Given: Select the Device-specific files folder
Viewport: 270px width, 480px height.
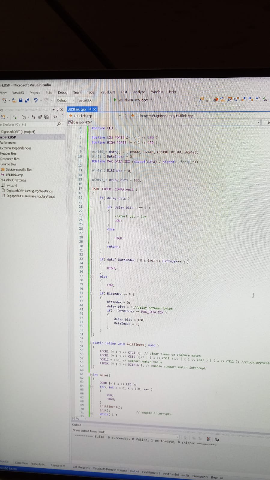Looking at the screenshot, I should (x=19, y=170).
